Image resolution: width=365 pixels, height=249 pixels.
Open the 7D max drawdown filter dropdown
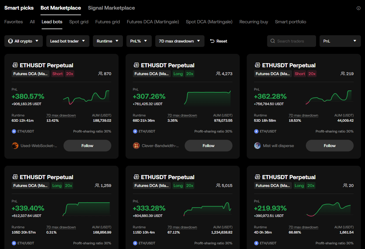[180, 41]
